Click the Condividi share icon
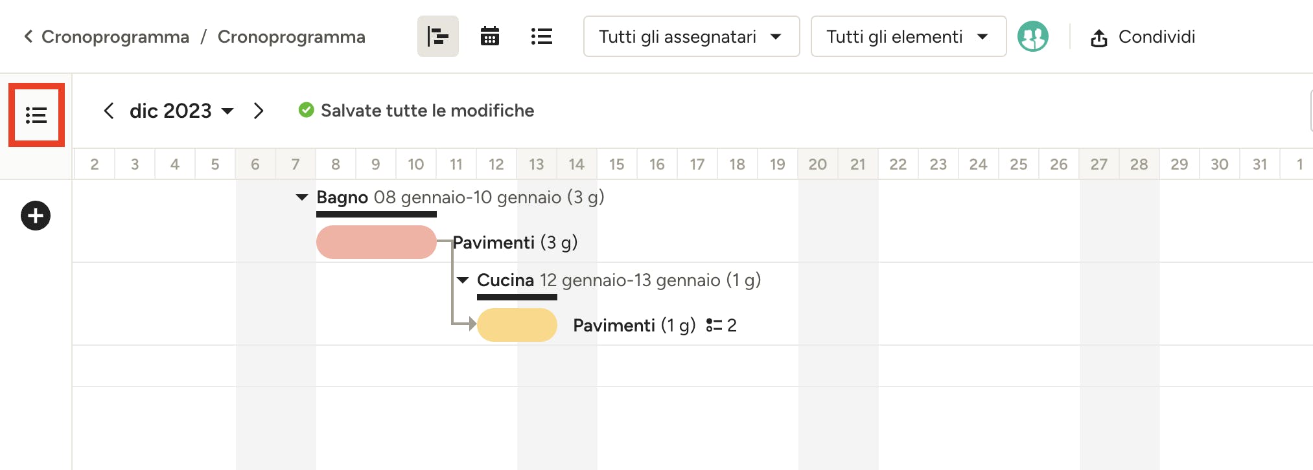The height and width of the screenshot is (470, 1313). click(x=1098, y=38)
